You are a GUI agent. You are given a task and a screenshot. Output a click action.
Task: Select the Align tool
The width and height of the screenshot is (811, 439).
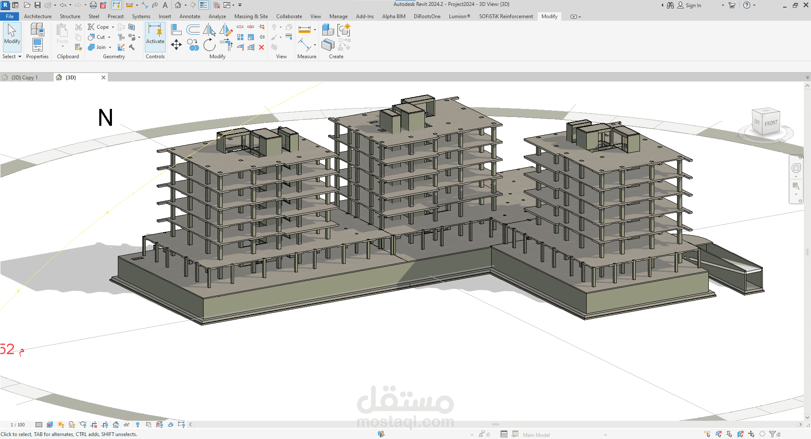176,30
